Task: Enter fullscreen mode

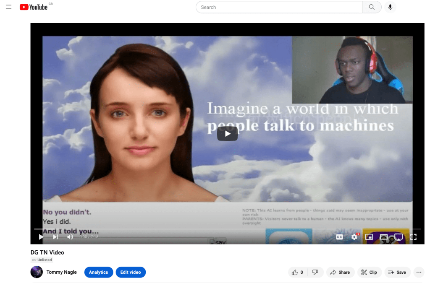Action: (413, 237)
